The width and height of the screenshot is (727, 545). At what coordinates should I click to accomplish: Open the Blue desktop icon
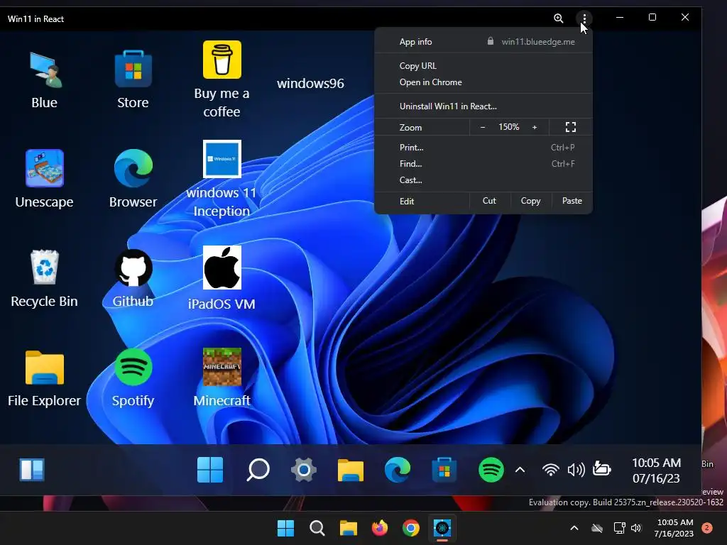(45, 79)
